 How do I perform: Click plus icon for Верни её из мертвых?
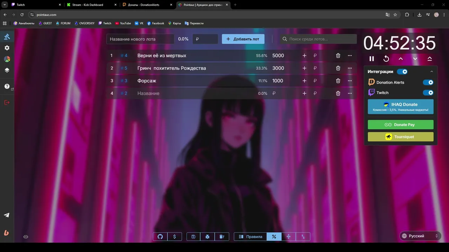pyautogui.click(x=304, y=56)
